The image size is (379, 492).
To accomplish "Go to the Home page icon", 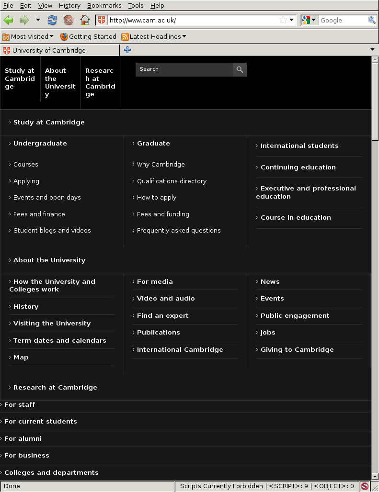I will 85,21.
